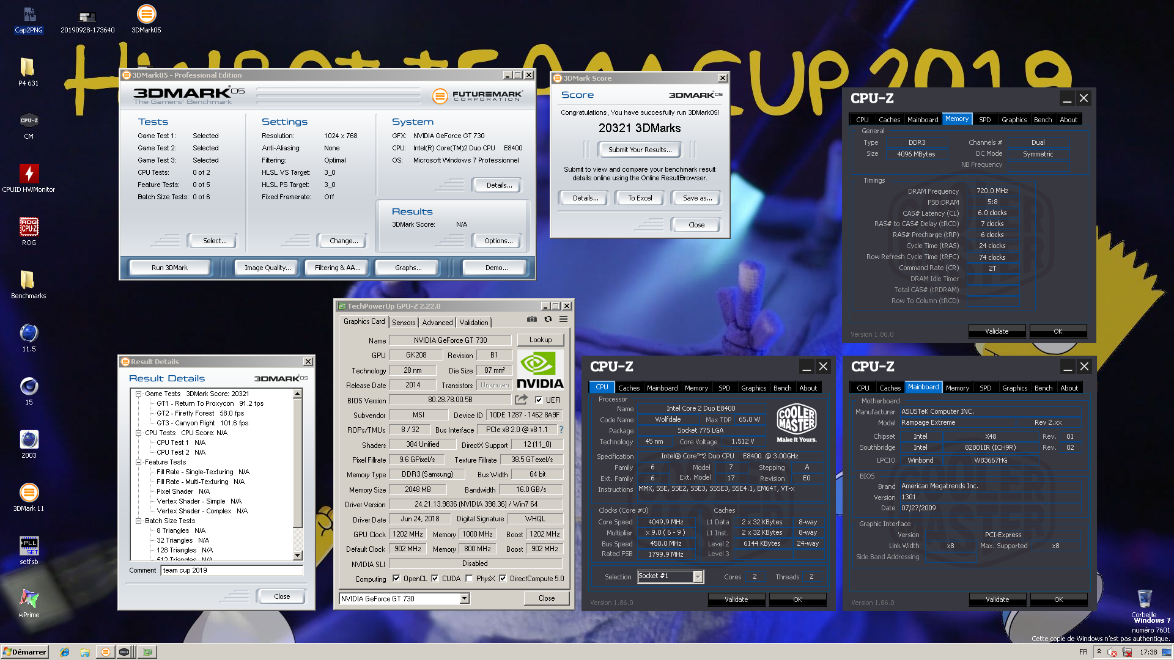Open the setfsb desktop icon

pyautogui.click(x=29, y=551)
